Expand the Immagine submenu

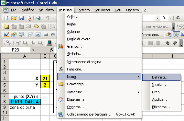point(99,92)
